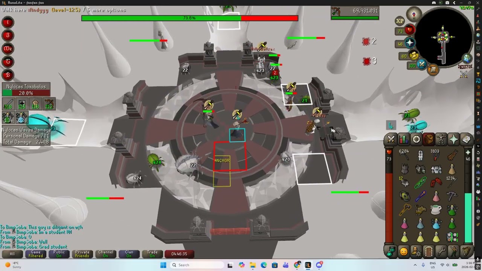Click the boss health bar showing 73.8%

click(190, 18)
